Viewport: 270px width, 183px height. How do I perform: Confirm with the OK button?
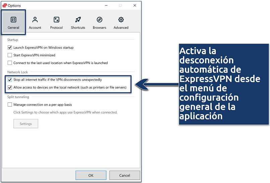tap(91, 175)
